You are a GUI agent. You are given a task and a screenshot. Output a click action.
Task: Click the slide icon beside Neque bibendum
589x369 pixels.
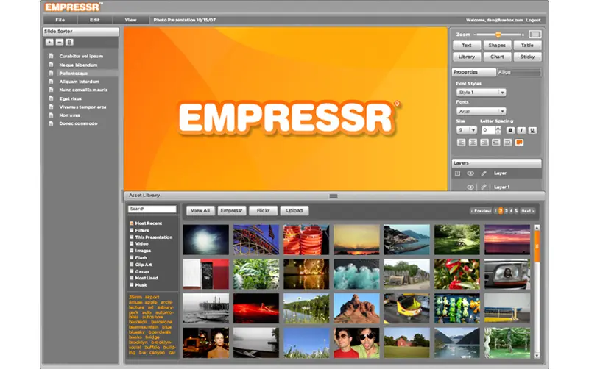pyautogui.click(x=51, y=65)
